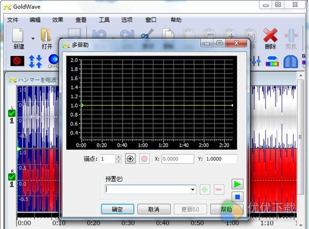Click the Open (打开) folder icon
The image size is (309, 229).
tap(46, 35)
